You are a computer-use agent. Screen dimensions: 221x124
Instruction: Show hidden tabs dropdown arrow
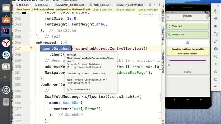154,4
